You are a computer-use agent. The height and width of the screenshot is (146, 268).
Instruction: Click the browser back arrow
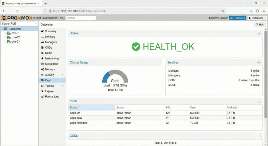[4, 11]
